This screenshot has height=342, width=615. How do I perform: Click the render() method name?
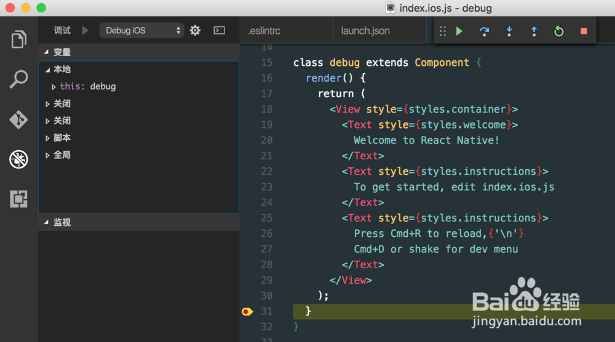pos(323,78)
